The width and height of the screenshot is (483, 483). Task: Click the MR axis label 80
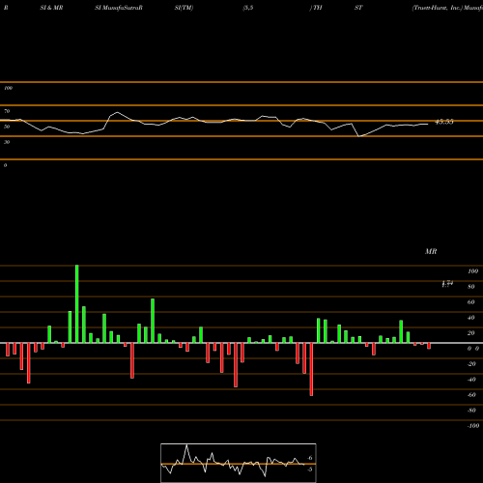[x=471, y=287]
